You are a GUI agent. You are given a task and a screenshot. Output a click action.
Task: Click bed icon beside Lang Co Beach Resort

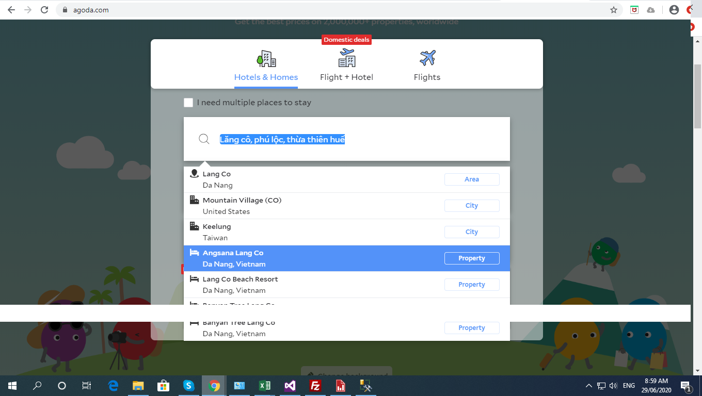[195, 279]
